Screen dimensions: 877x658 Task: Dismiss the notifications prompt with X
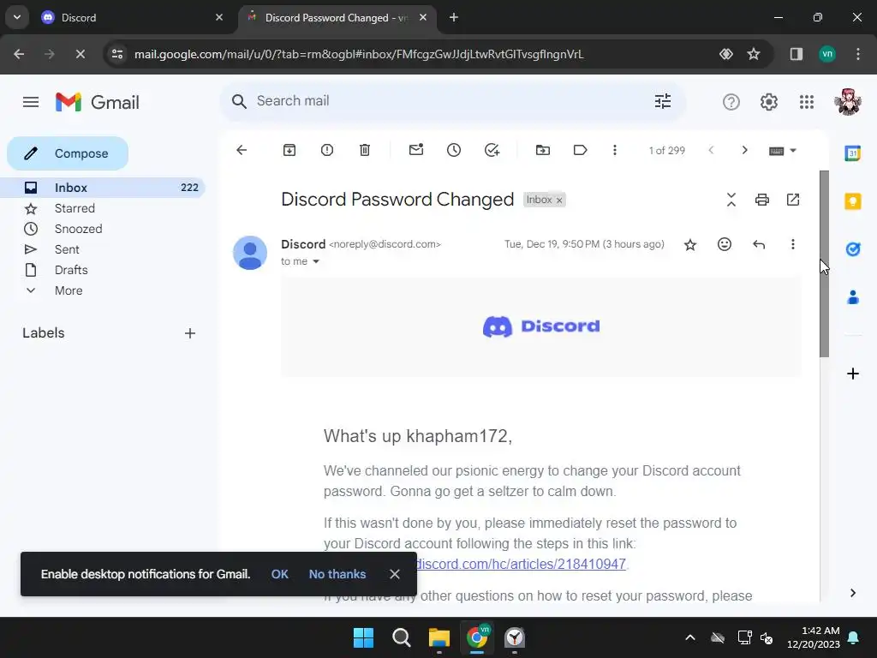pos(395,574)
